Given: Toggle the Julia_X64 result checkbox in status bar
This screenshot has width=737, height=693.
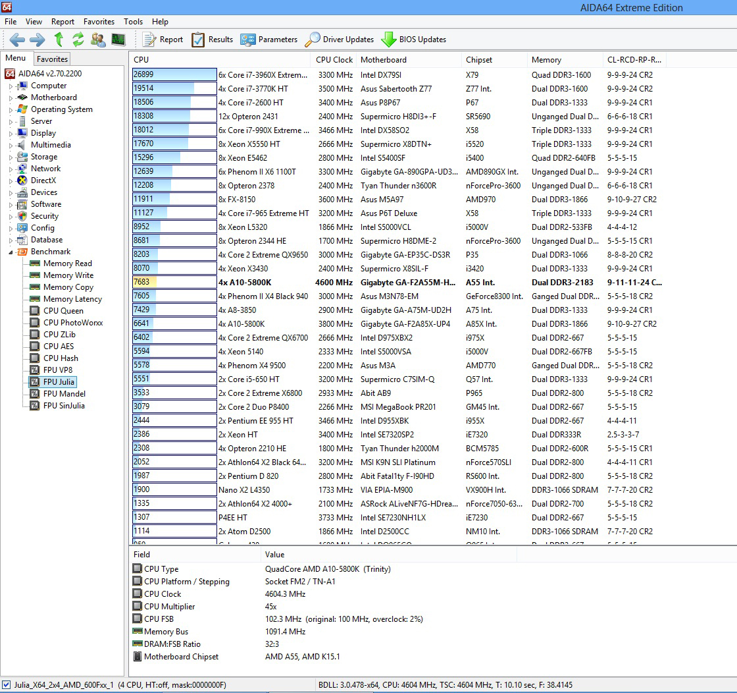Looking at the screenshot, I should pyautogui.click(x=7, y=684).
